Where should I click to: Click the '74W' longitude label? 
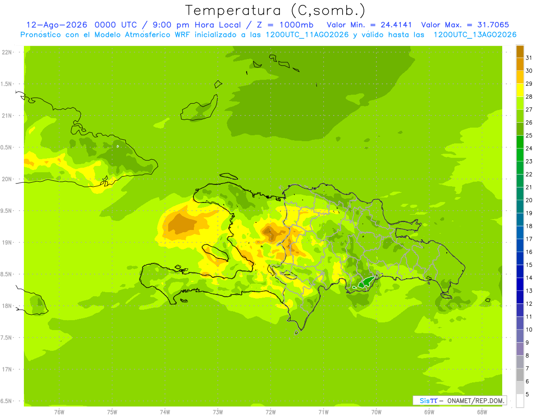165,412
